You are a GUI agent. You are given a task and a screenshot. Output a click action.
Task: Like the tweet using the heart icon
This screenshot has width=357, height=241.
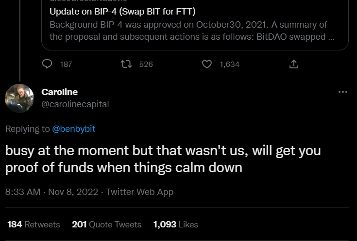click(207, 64)
